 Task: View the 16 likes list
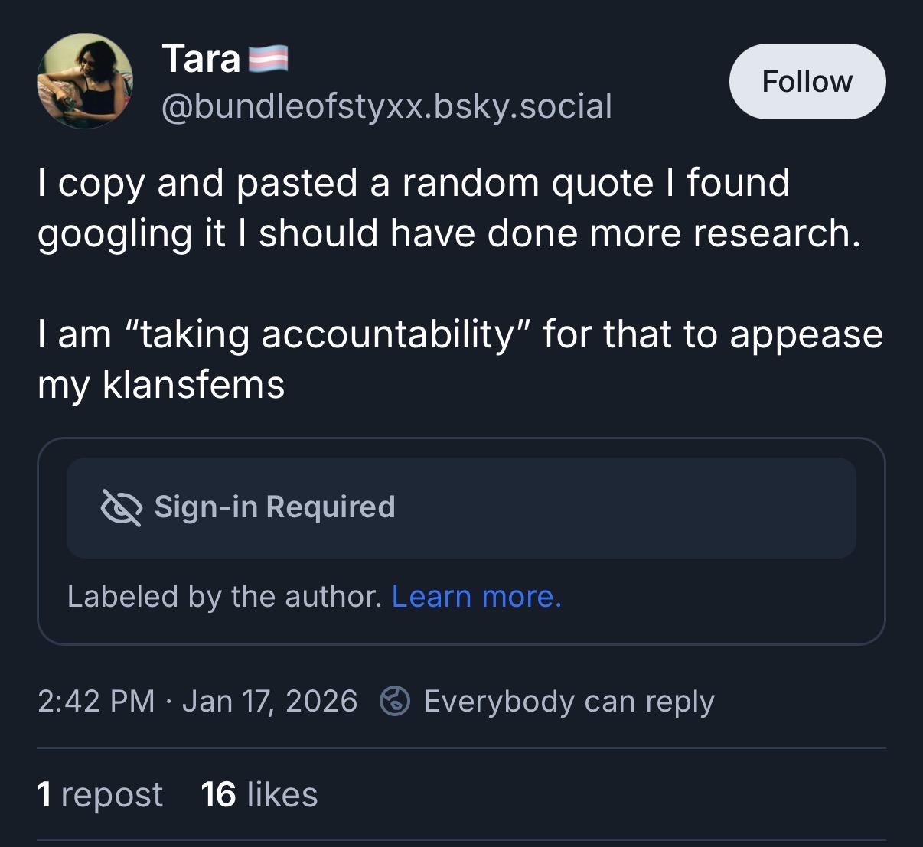[259, 794]
